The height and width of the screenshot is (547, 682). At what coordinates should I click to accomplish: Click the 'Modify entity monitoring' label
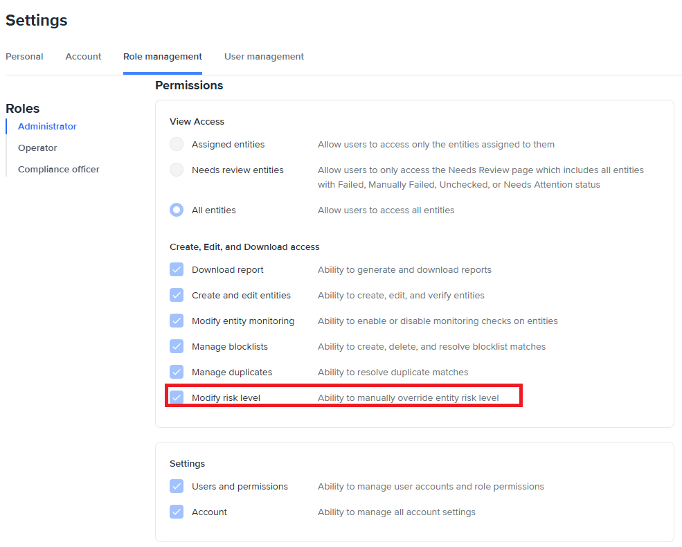[x=243, y=321]
